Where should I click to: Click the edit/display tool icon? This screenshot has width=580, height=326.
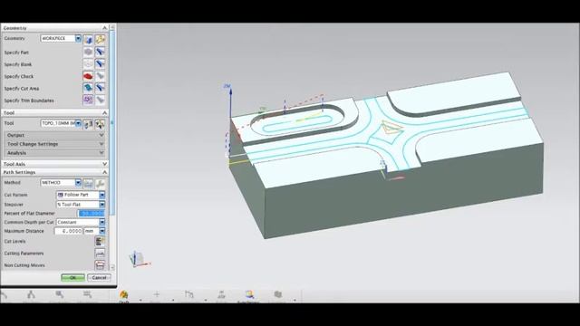click(x=100, y=124)
